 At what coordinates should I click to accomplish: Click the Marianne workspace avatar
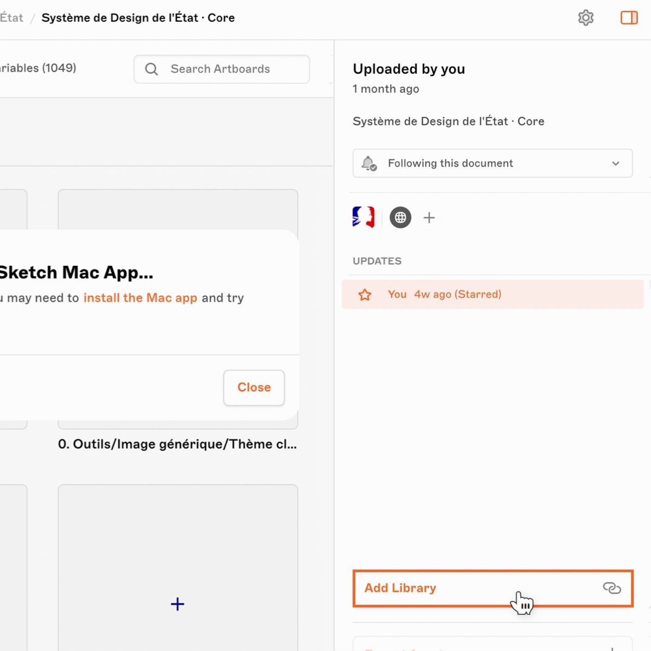(x=363, y=218)
